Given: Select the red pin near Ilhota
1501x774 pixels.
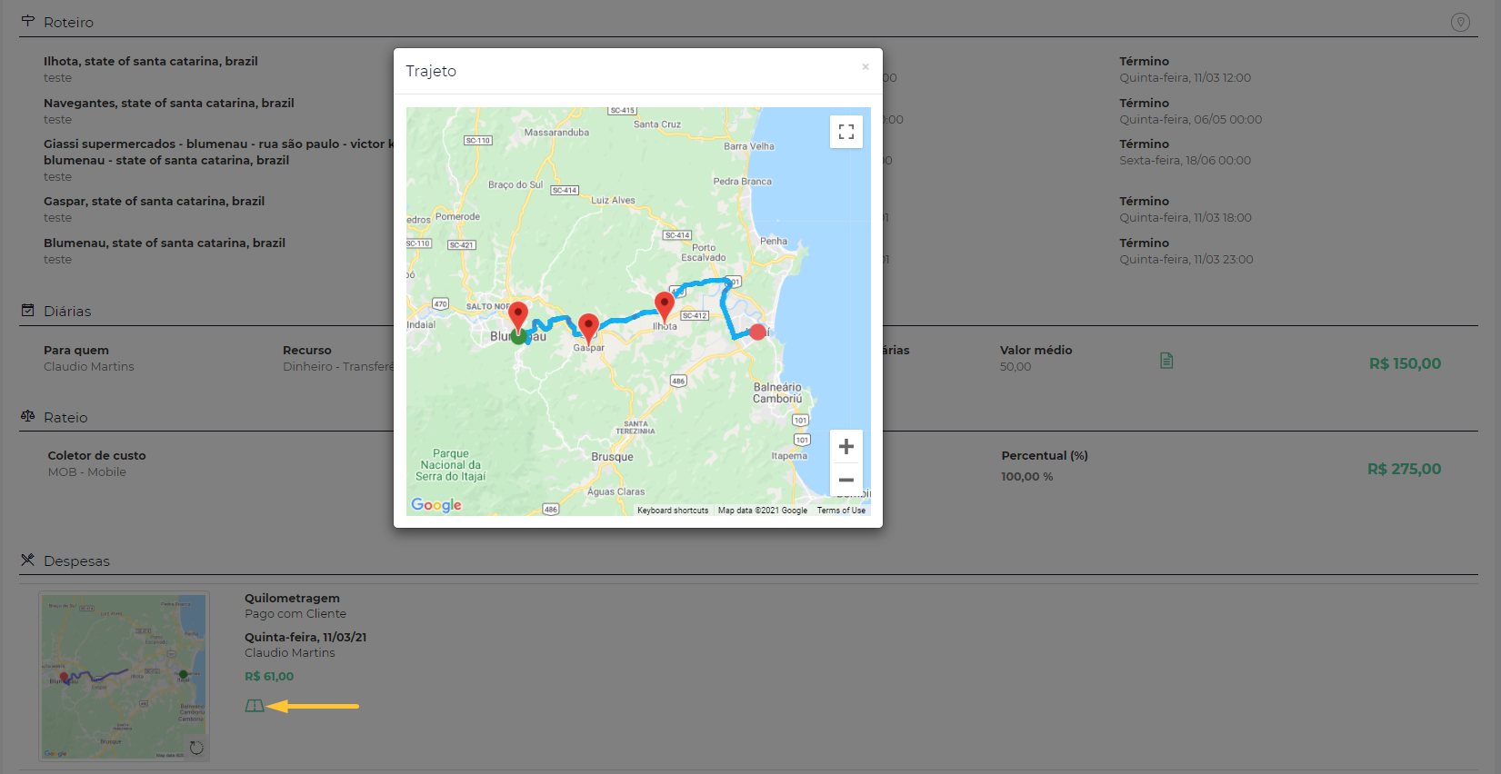Looking at the screenshot, I should [x=665, y=306].
